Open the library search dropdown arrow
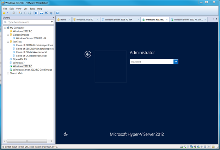This screenshot has height=150, width=220. tap(52, 22)
